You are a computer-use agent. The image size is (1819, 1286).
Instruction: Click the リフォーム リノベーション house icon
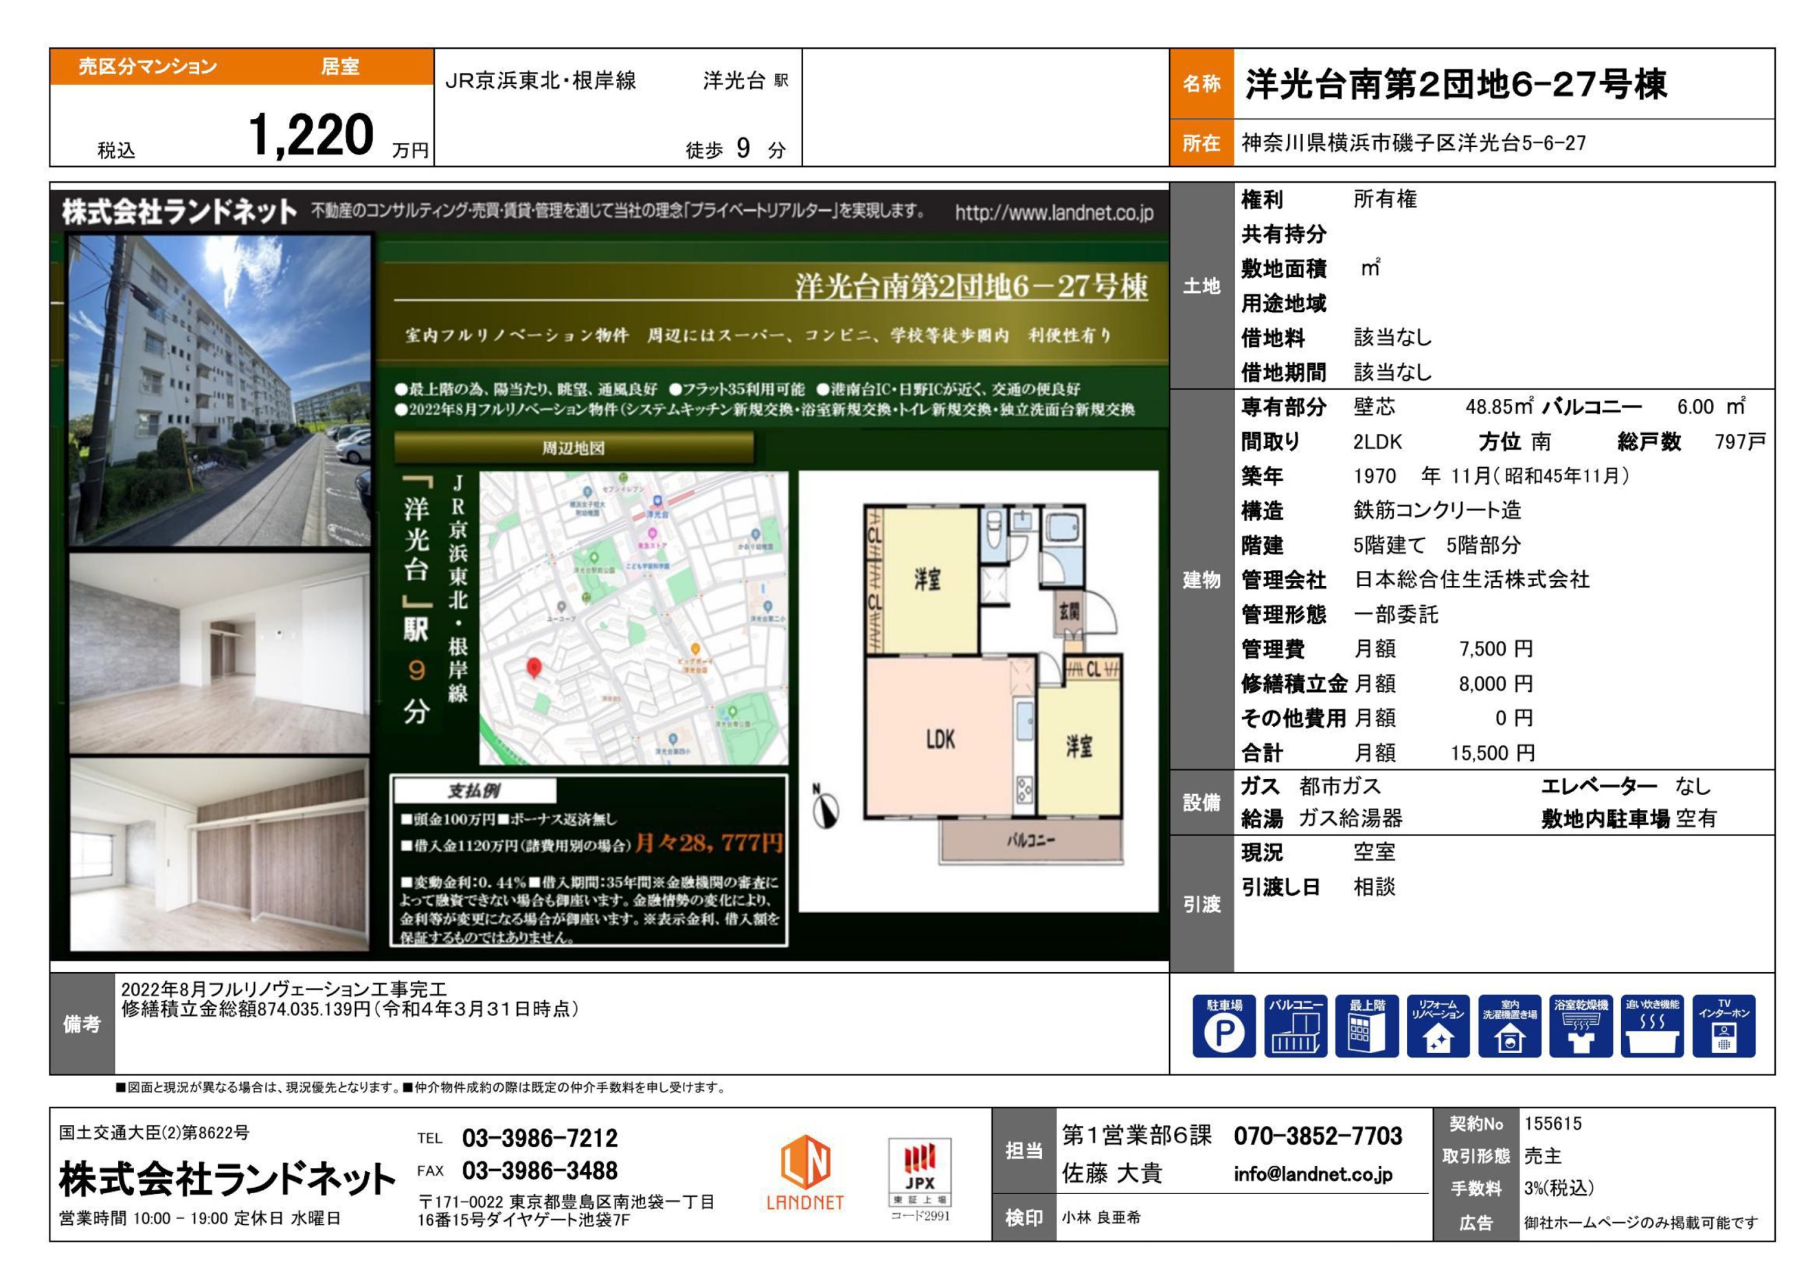point(1437,1026)
